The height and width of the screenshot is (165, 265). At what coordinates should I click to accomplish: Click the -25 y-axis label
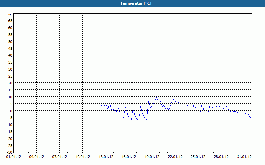tap(10, 146)
